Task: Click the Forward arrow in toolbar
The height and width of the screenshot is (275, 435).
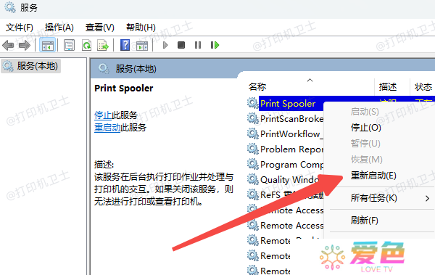Action: [x=25, y=45]
